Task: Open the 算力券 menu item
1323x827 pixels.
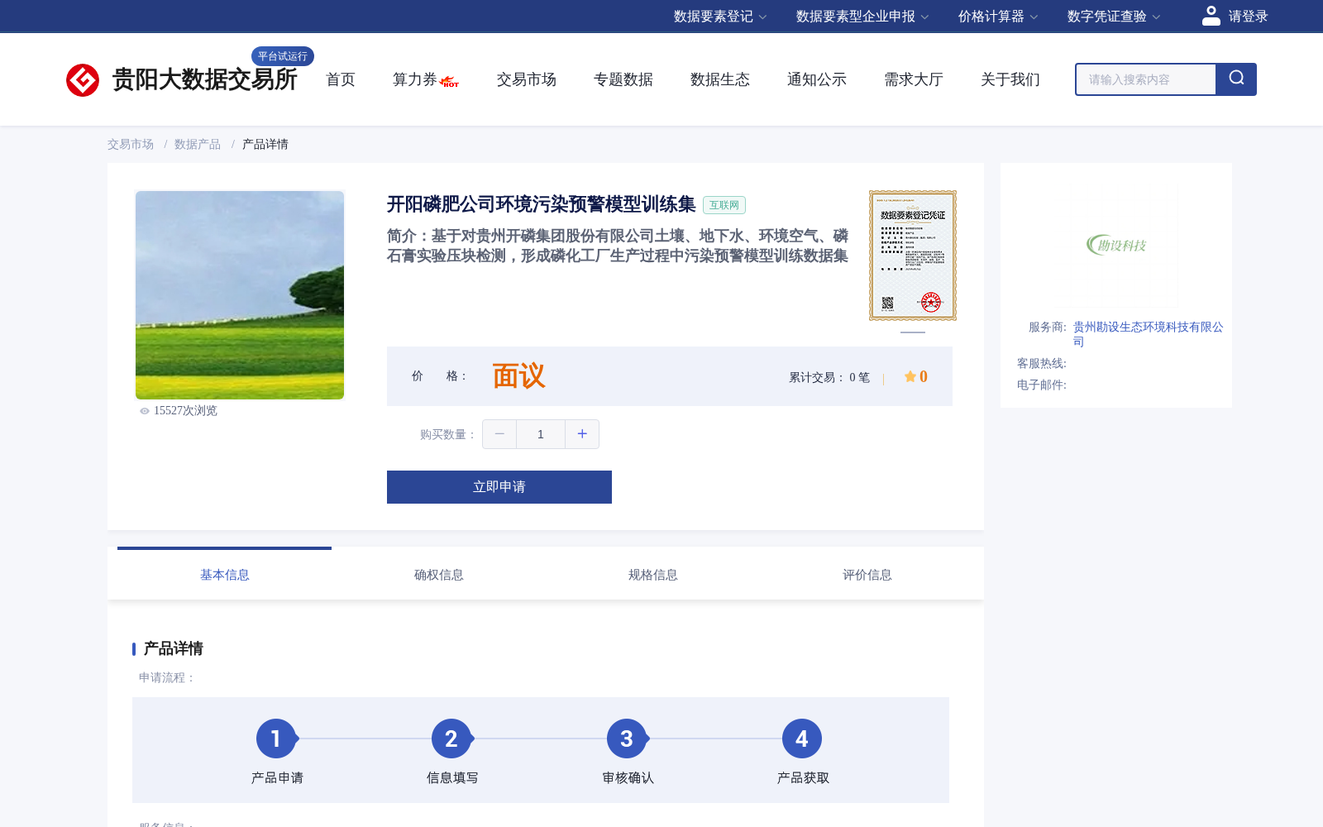Action: (415, 79)
